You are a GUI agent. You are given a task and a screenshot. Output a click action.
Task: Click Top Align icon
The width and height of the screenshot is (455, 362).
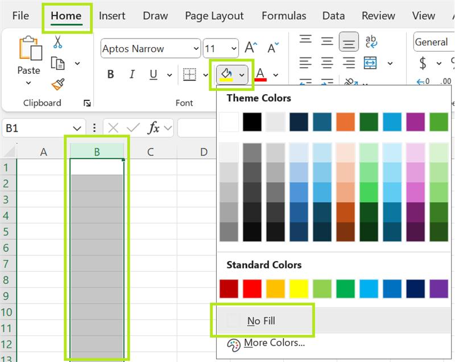tap(305, 39)
